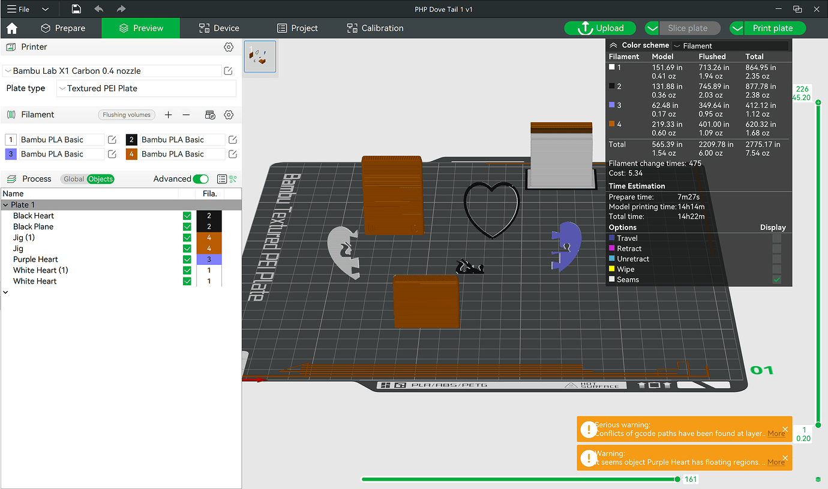
Task: Open the Plate type dropdown
Action: [146, 88]
